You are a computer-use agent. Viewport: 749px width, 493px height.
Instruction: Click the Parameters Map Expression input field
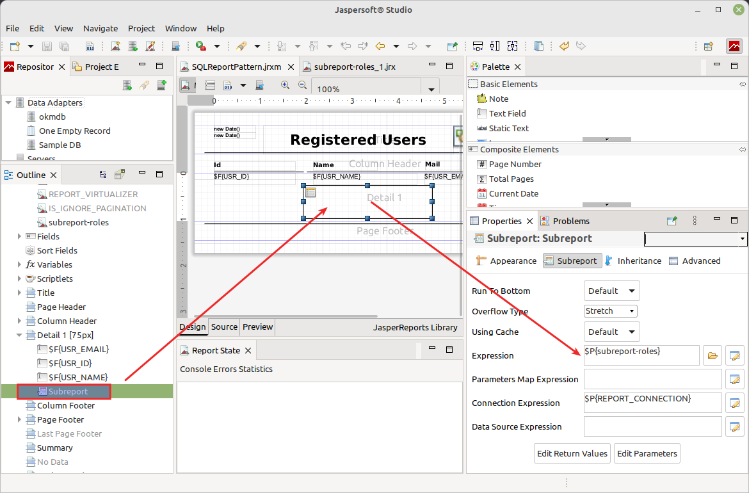(x=652, y=379)
